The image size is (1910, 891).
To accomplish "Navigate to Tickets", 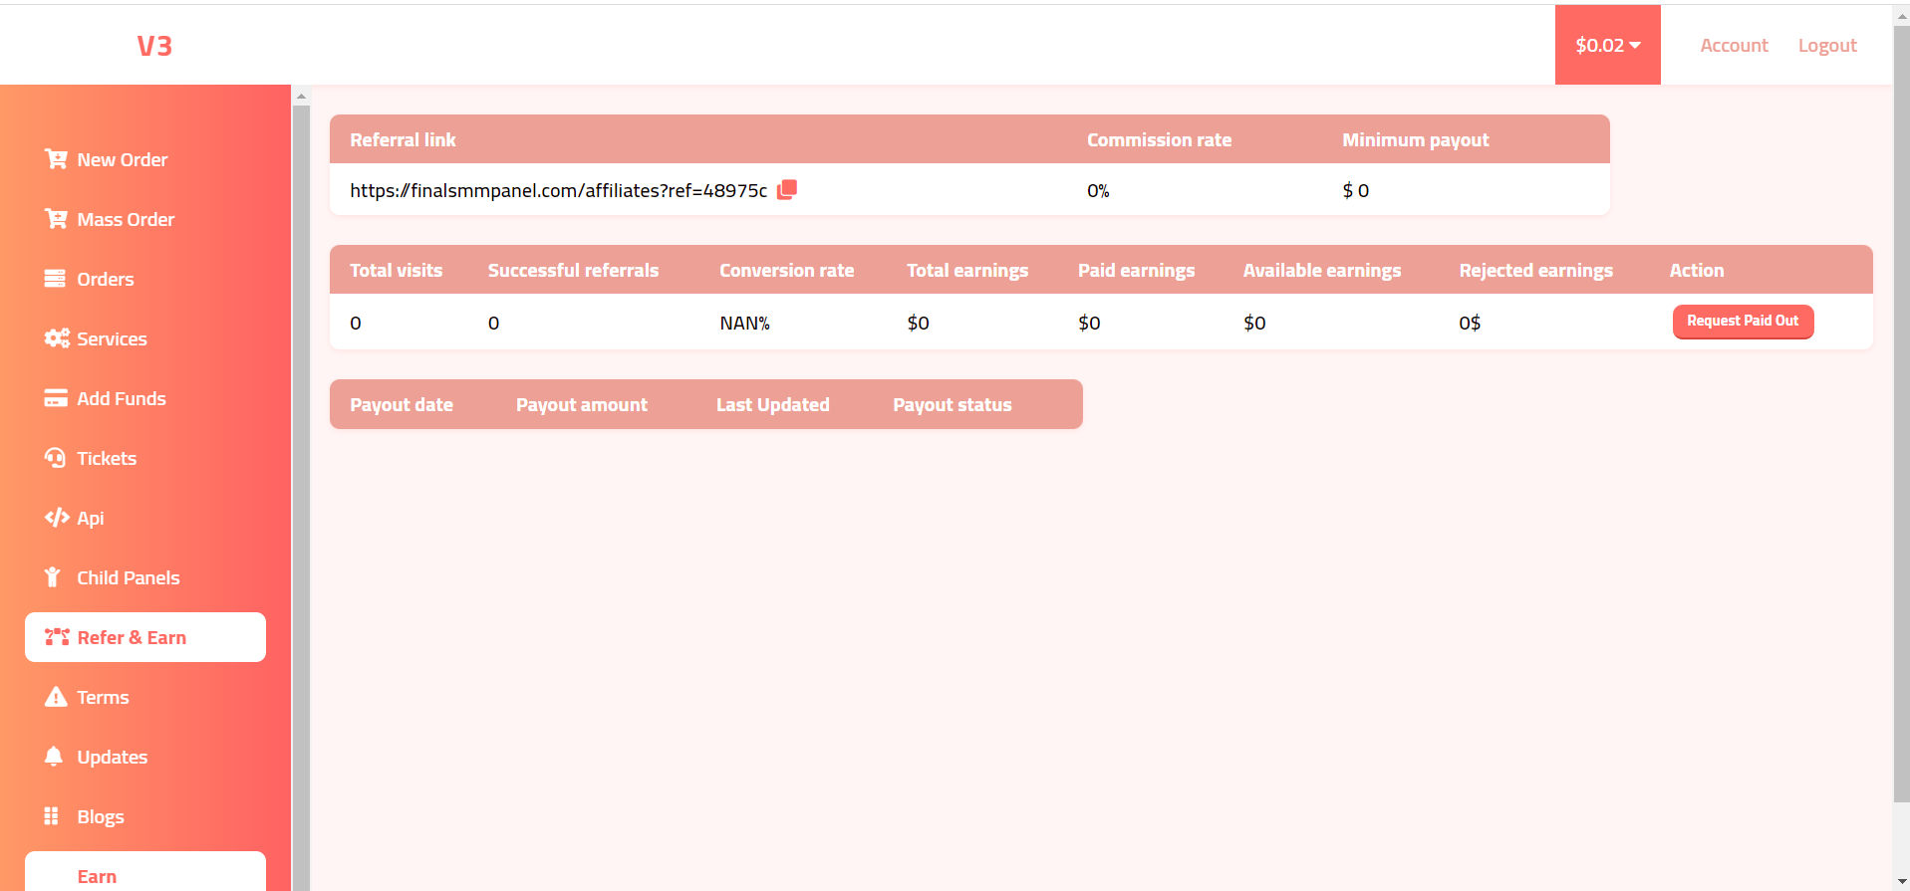I will click(145, 458).
